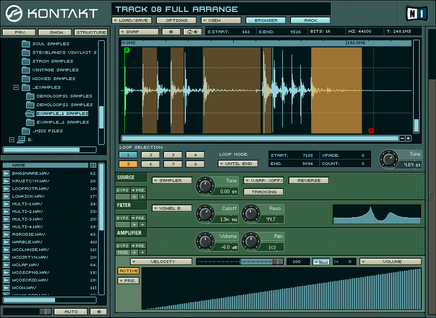This screenshot has width=436, height=318.
Task: Click the speaker audition icon beside Snap
Action: point(171,32)
